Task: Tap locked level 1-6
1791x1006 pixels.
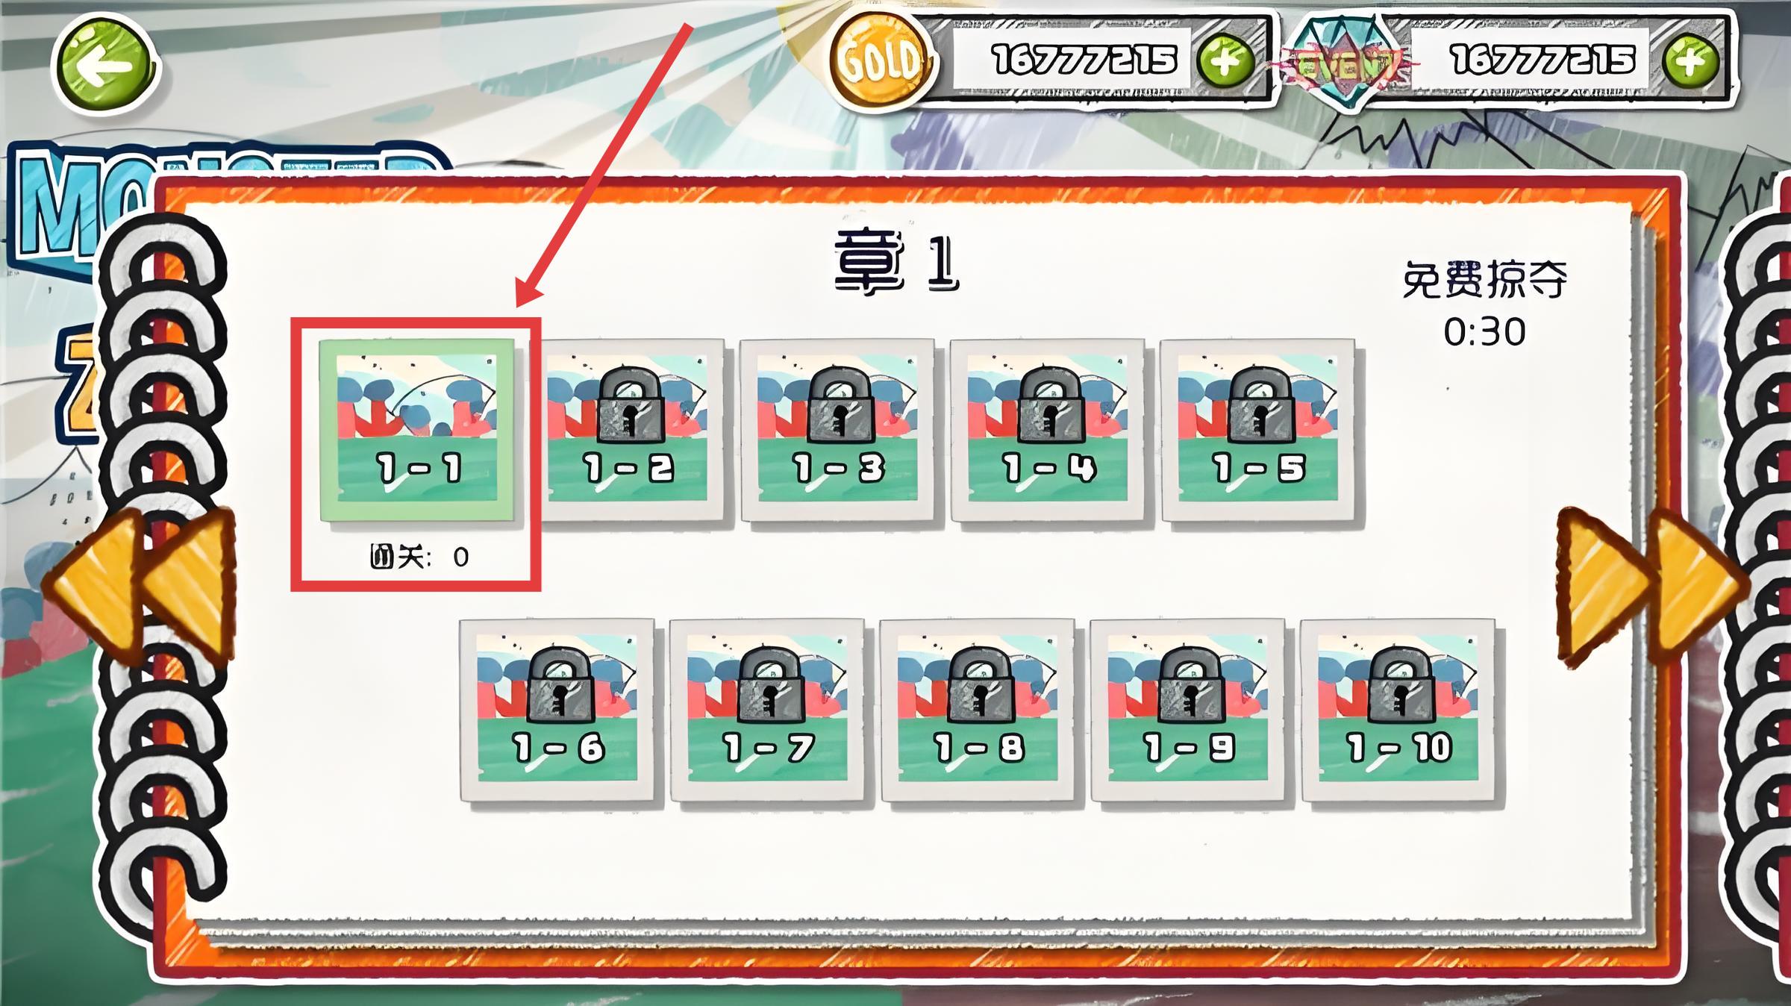Action: coord(557,710)
